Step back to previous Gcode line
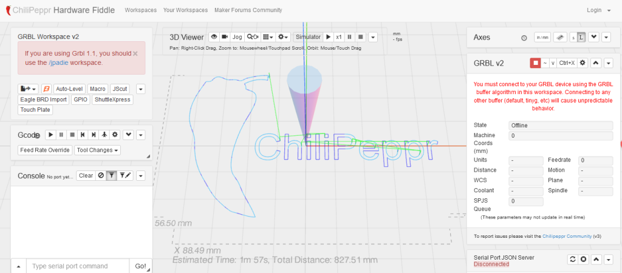Image resolution: width=622 pixels, height=273 pixels. pyautogui.click(x=83, y=135)
